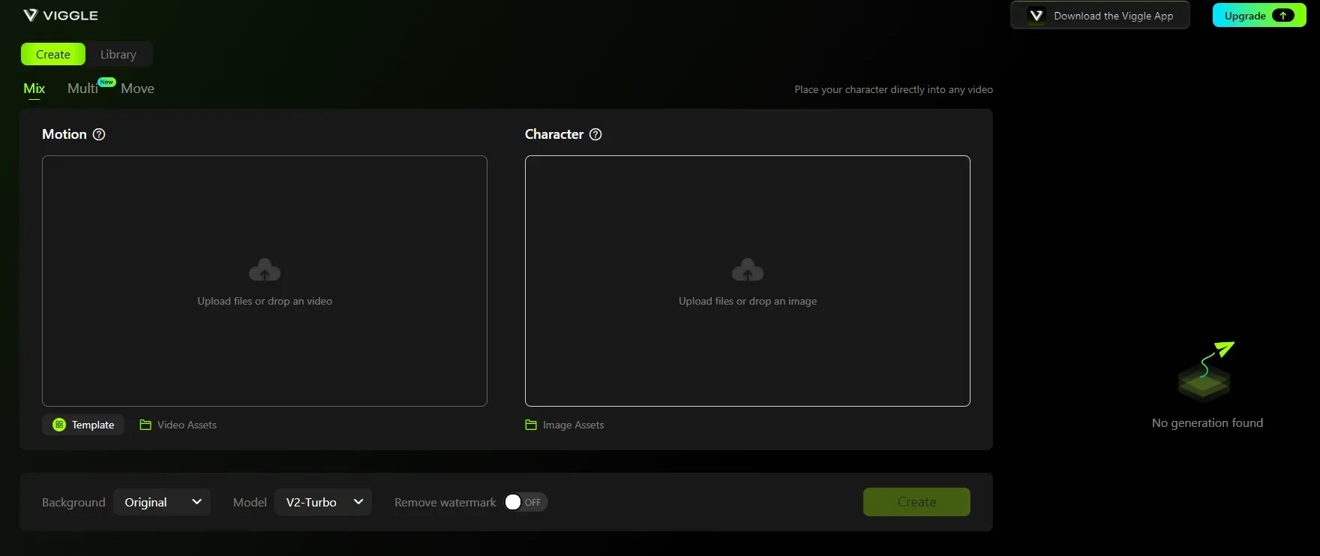Toggle the Remove watermark switch
The width and height of the screenshot is (1320, 556).
tap(525, 502)
